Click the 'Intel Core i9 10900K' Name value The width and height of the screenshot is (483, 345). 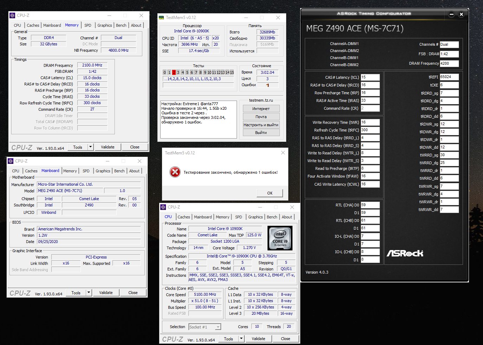point(225,229)
